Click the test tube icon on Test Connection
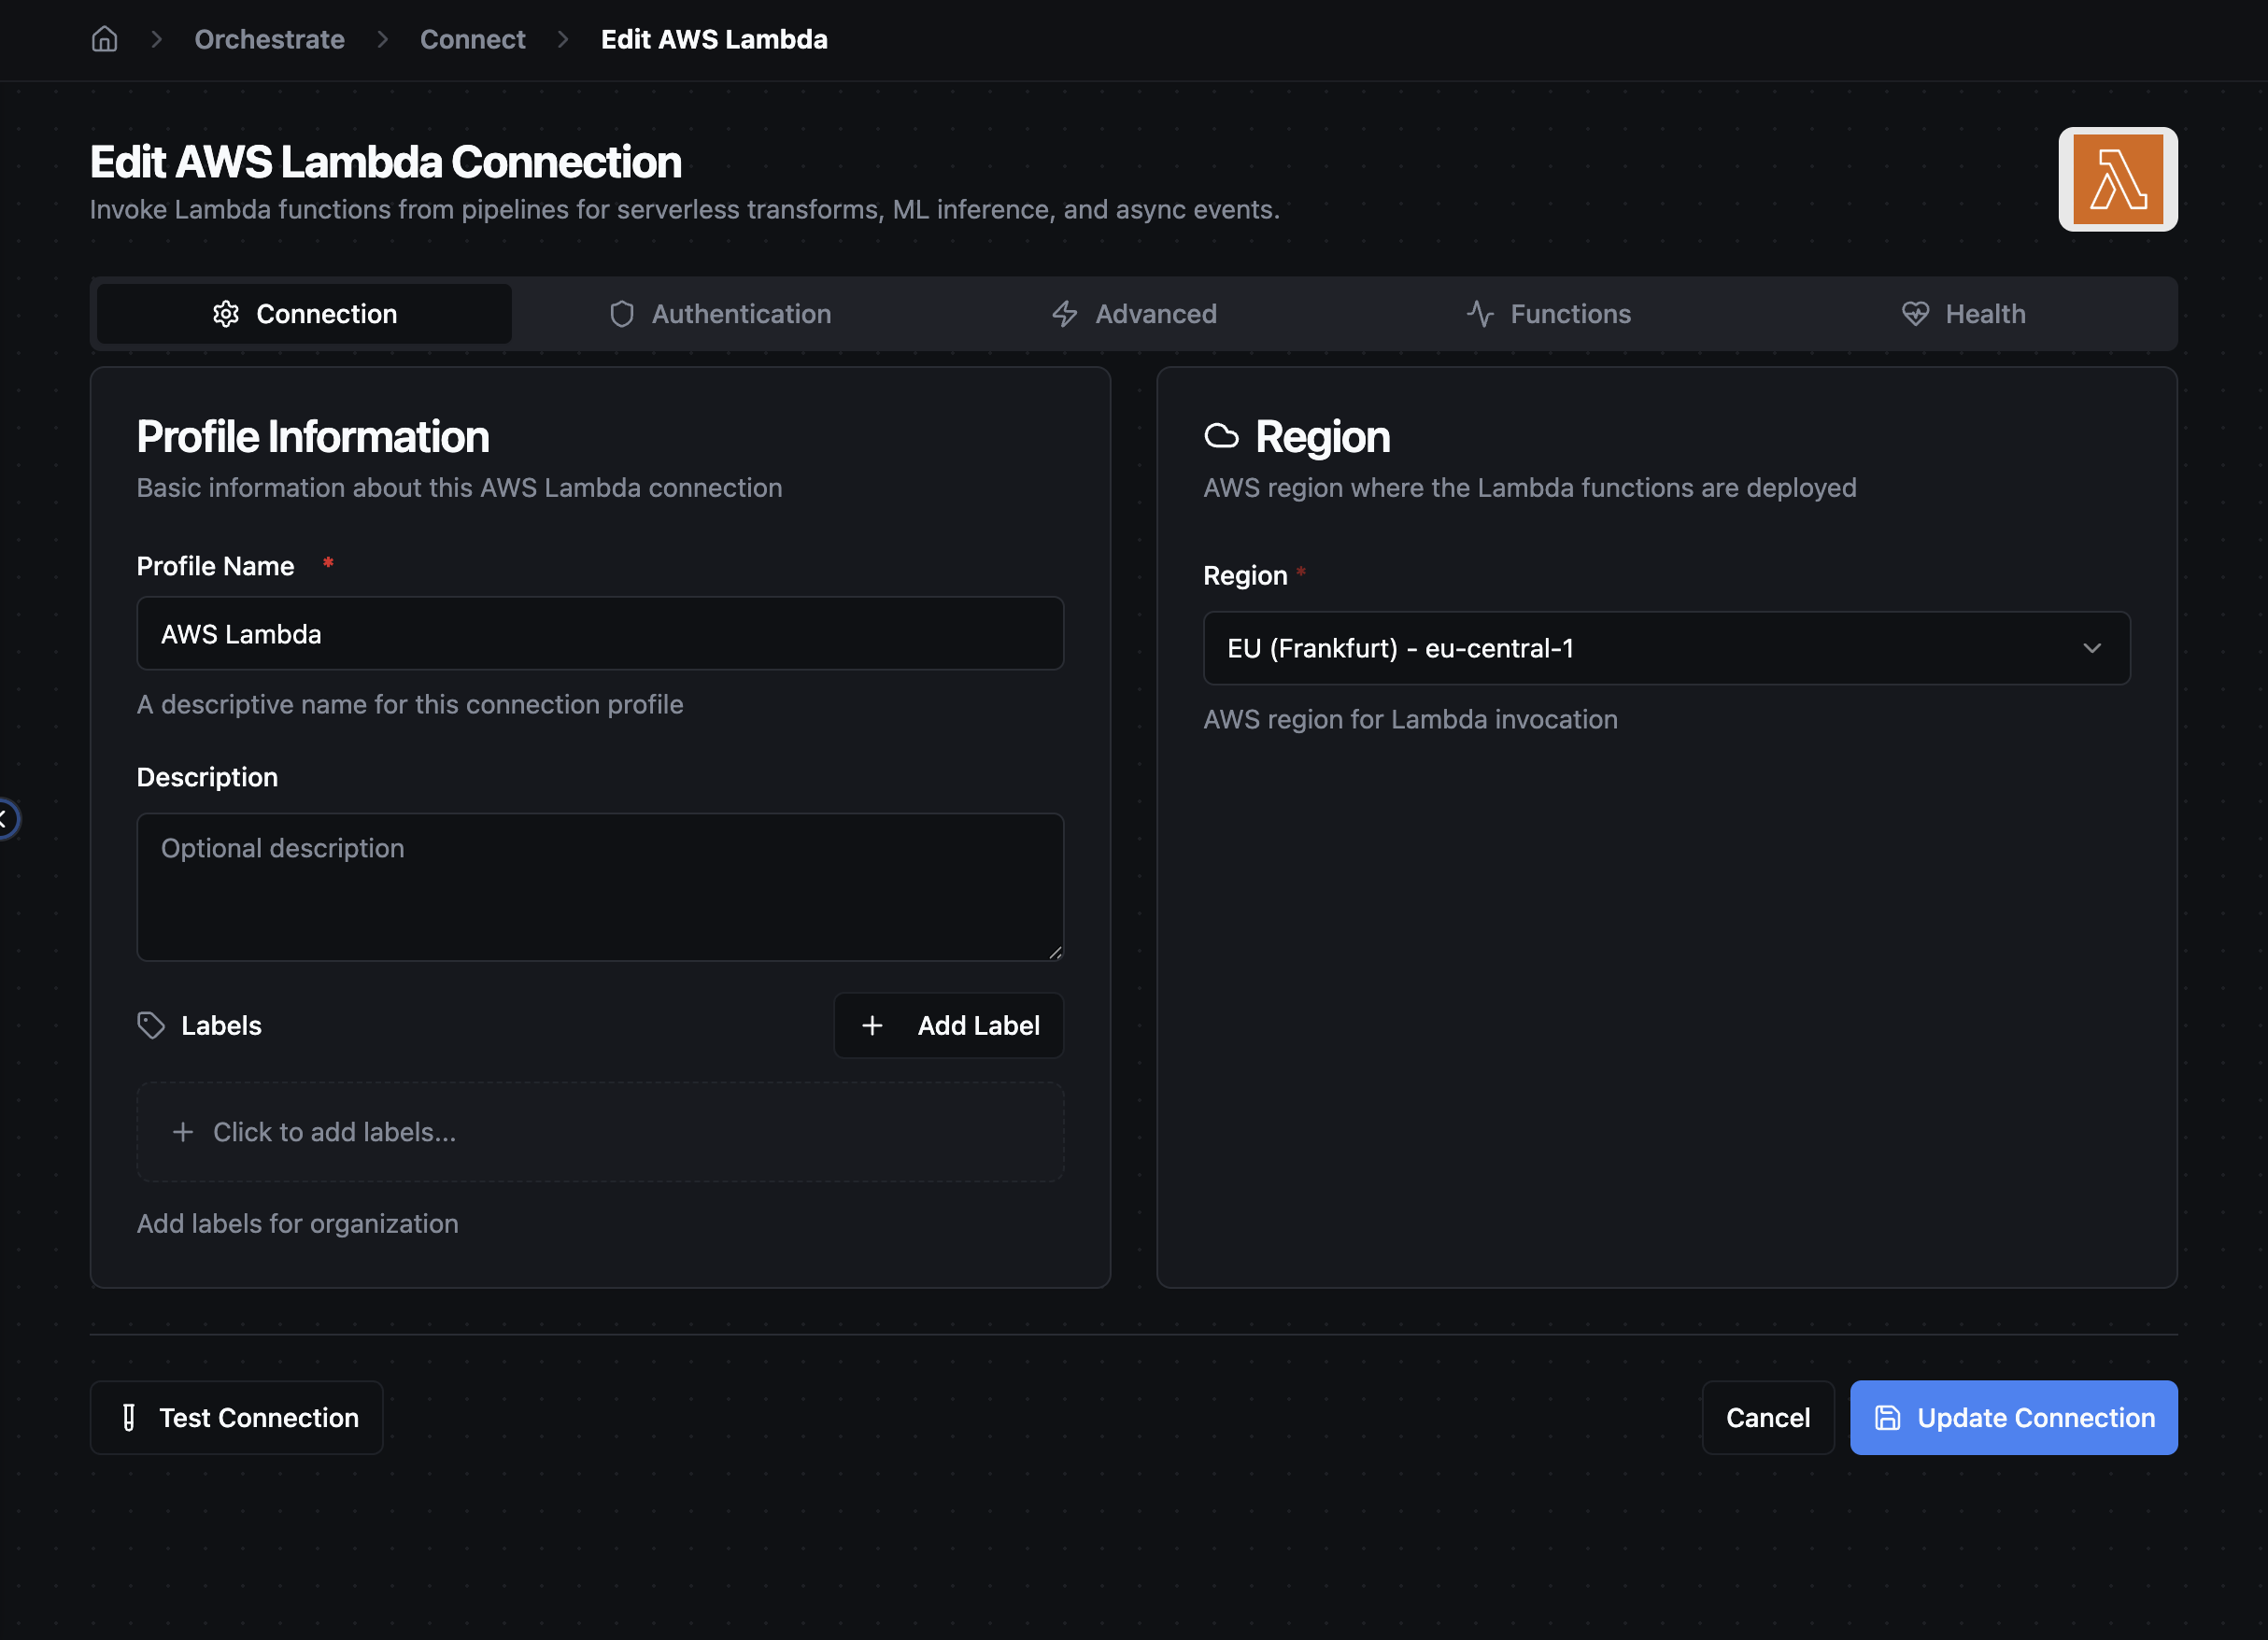The image size is (2268, 1640). point(129,1418)
